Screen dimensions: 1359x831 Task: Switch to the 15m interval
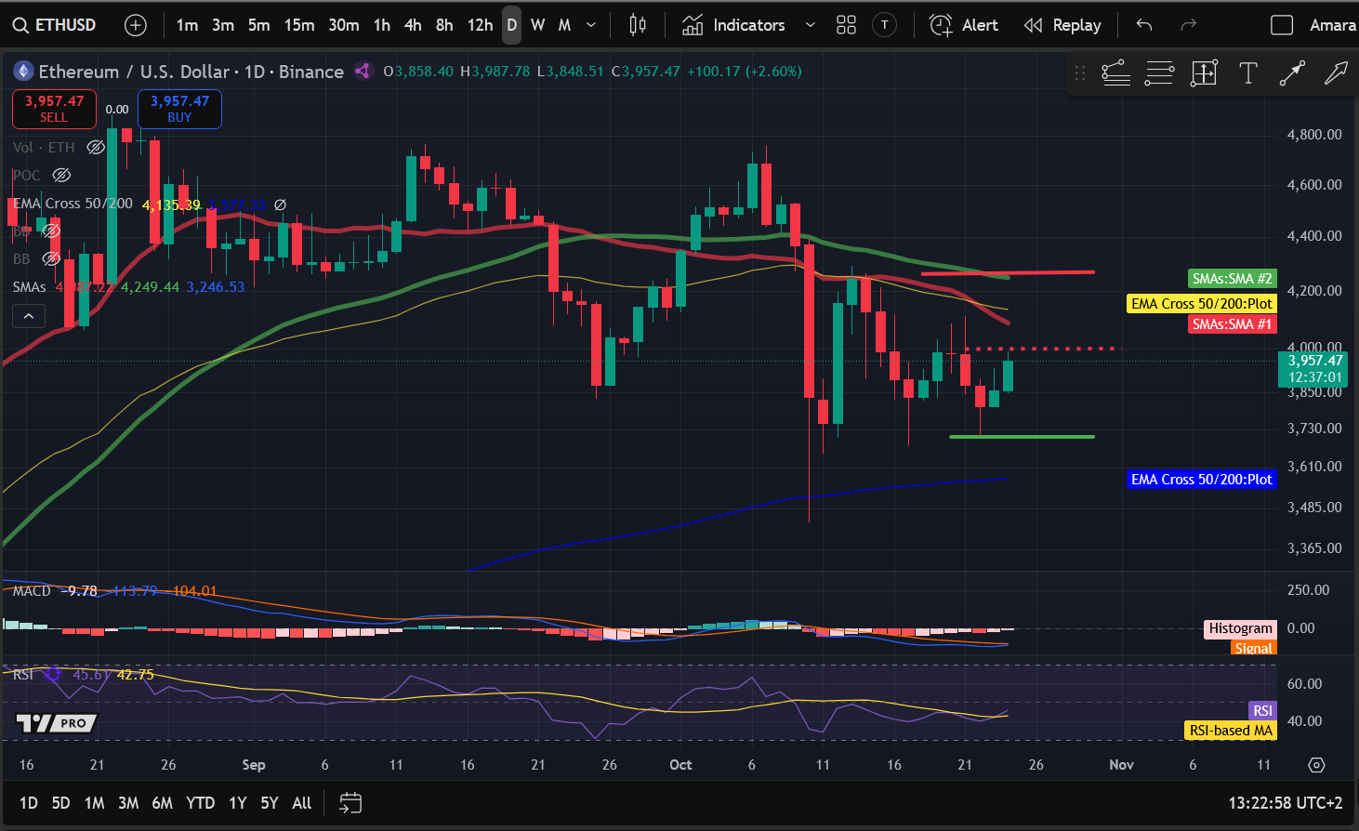point(299,25)
